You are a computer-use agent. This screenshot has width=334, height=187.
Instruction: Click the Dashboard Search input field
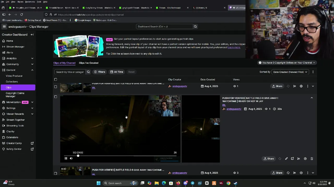tap(164, 26)
